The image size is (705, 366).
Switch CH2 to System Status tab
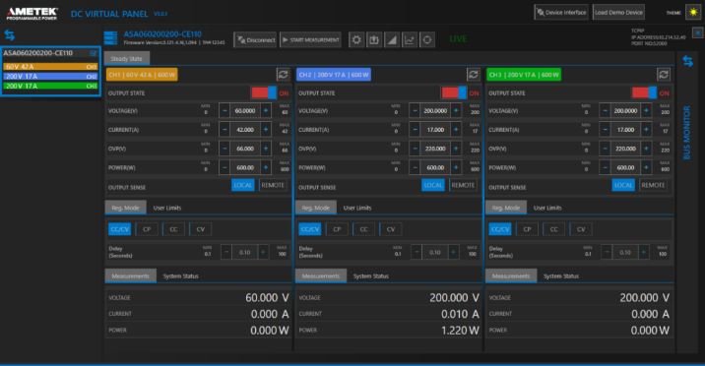[370, 276]
